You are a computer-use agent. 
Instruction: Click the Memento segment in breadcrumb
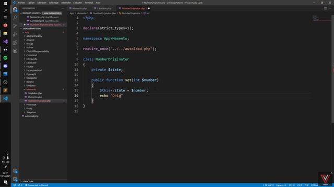coord(81,13)
